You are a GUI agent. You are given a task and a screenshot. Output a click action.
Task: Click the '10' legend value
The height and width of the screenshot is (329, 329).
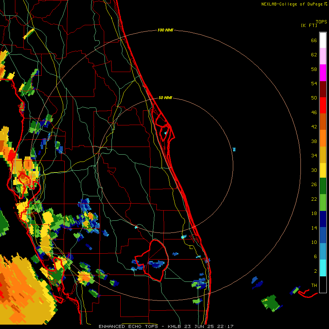click(314, 242)
